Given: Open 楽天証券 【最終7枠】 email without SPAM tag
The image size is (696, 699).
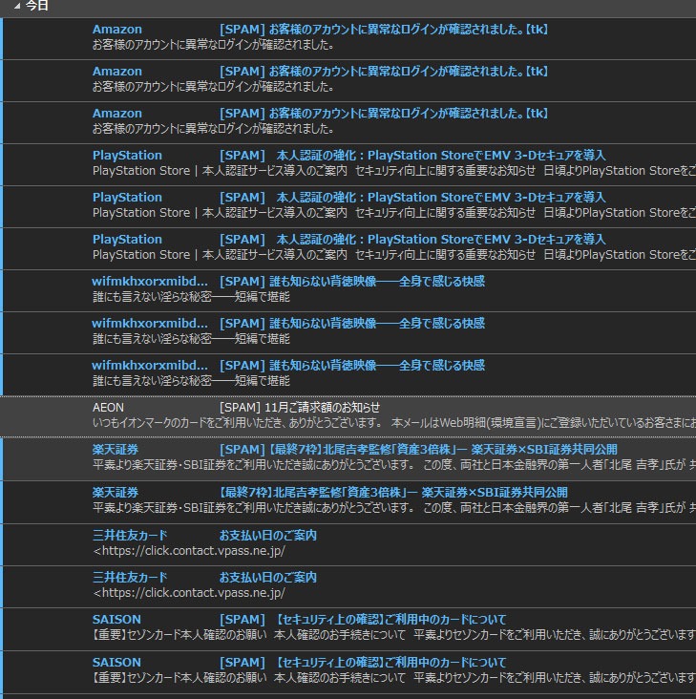Looking at the screenshot, I should click(348, 502).
